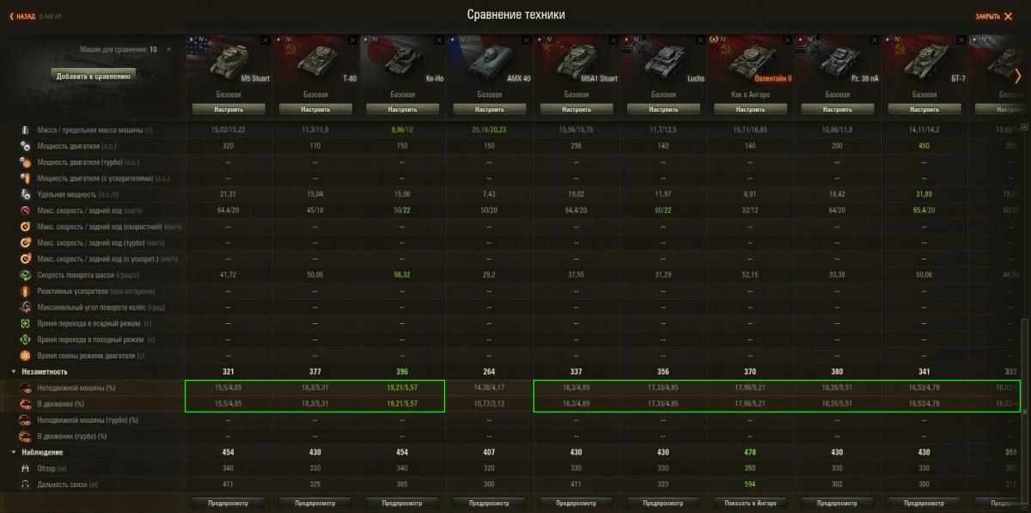This screenshot has height=513, width=1031.
Task: Click the moving concealment (В движении) icon
Action: [x=26, y=404]
